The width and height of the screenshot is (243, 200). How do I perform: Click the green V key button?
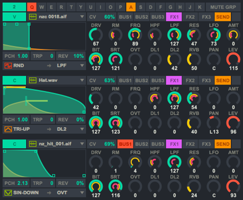coord(14,17)
